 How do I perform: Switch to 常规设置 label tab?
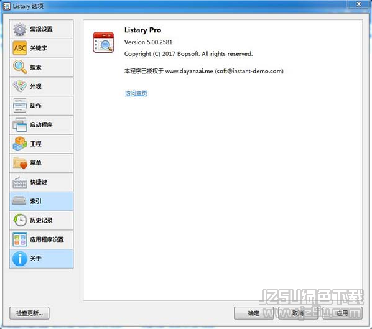tap(41, 29)
